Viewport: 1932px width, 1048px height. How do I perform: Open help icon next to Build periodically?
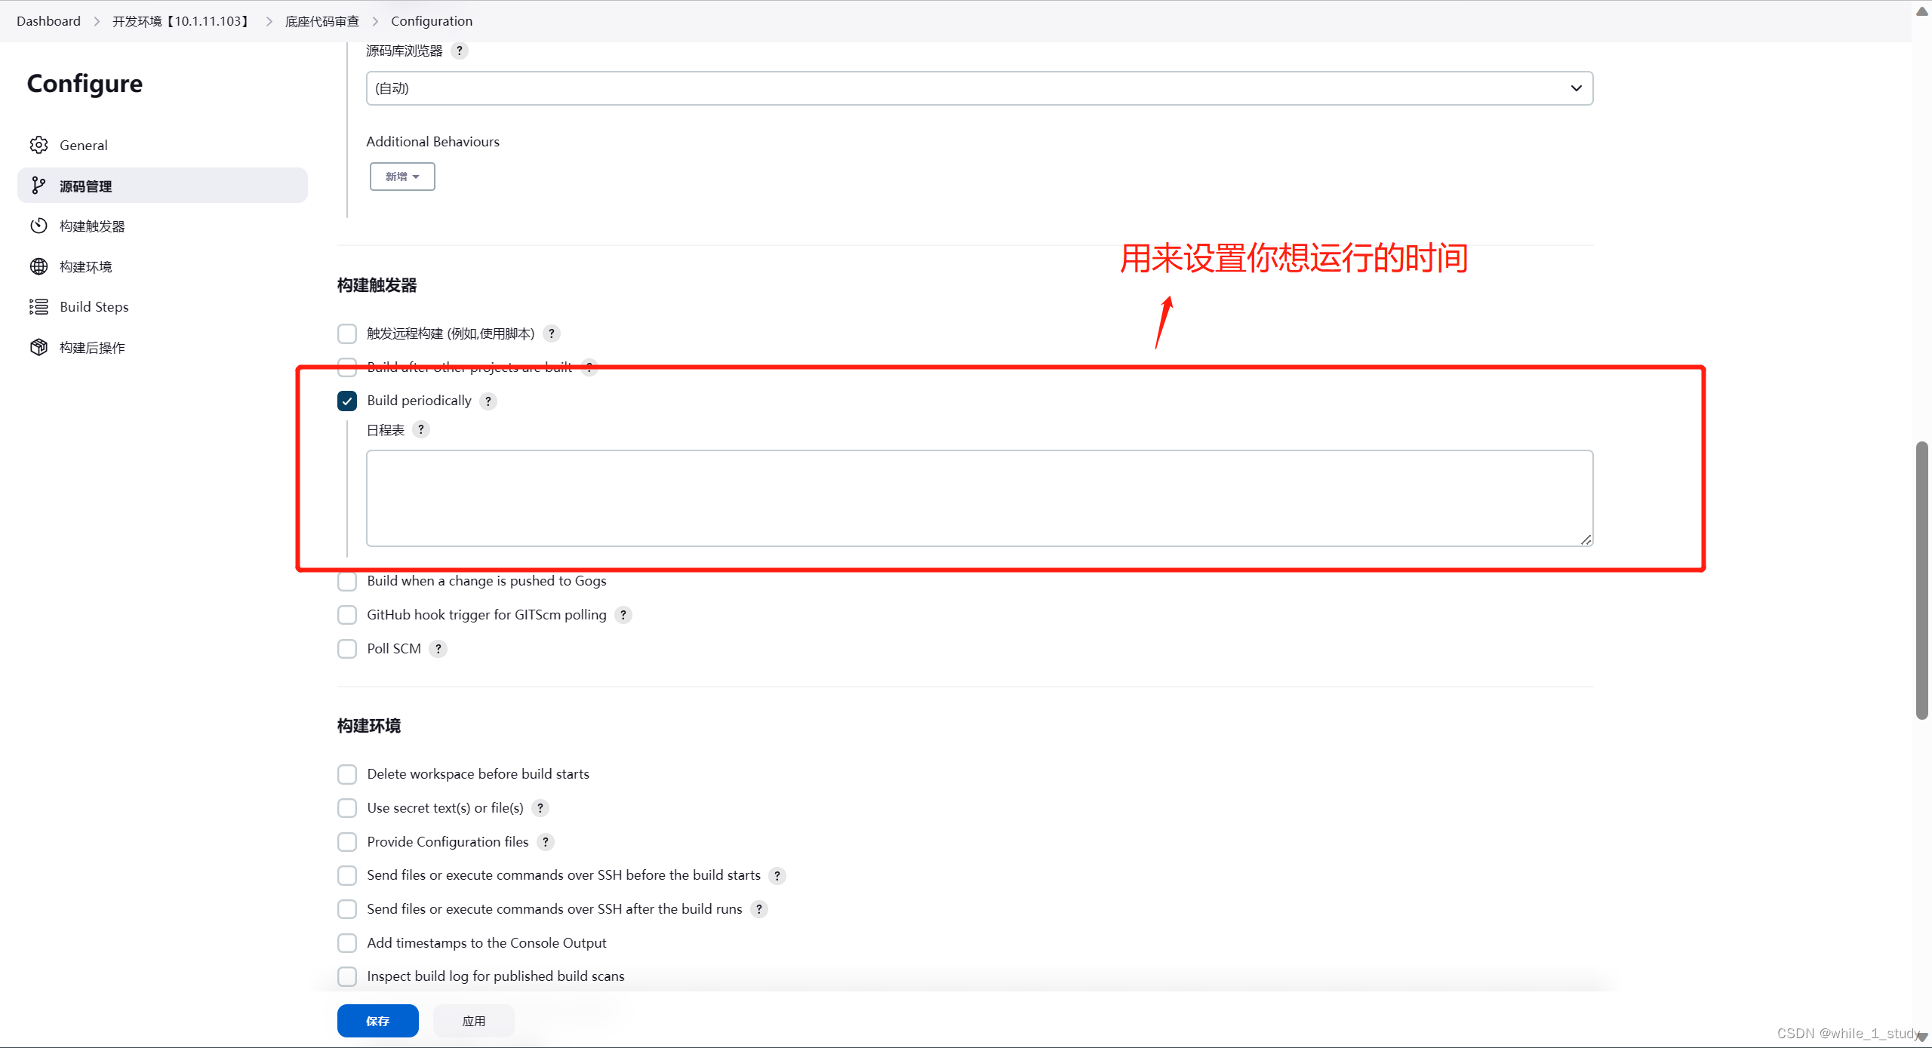tap(488, 401)
